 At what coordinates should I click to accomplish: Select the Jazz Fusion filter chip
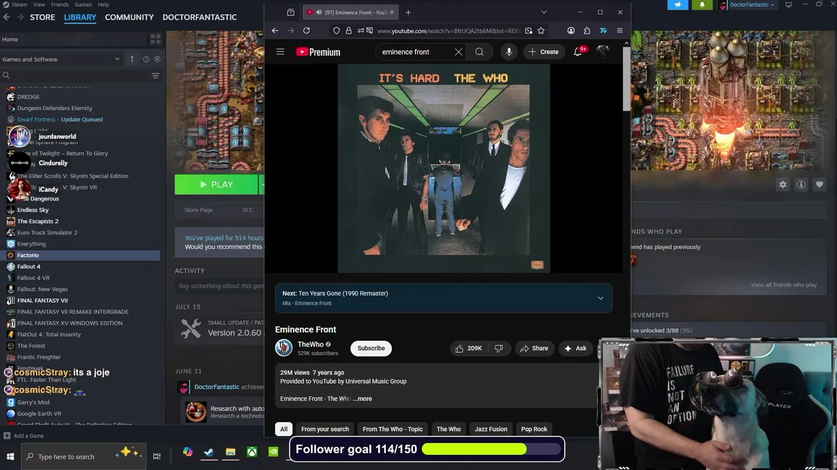pos(491,429)
